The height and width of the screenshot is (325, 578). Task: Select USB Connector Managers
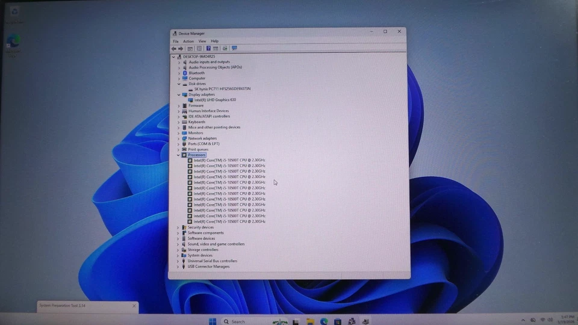pos(208,267)
